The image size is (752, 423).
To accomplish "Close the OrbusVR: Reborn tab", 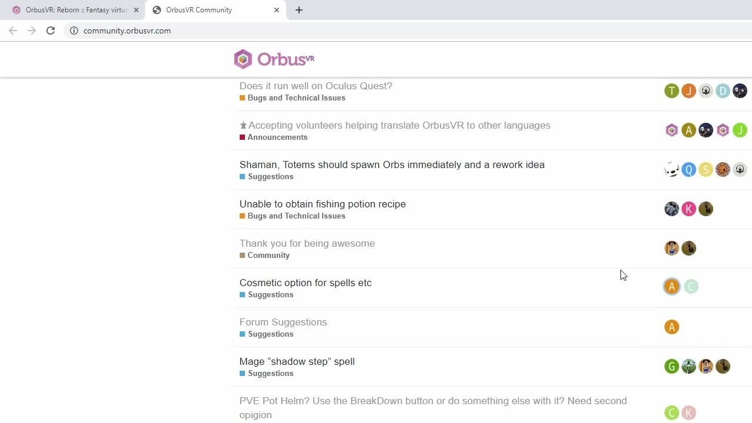I will click(136, 10).
